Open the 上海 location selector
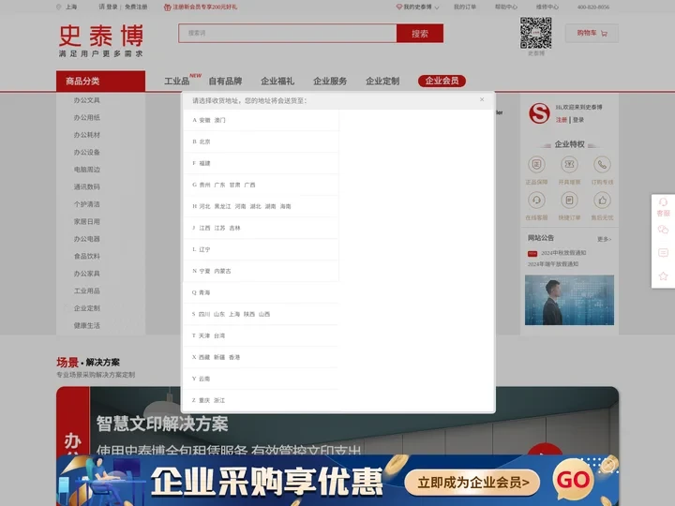Image resolution: width=675 pixels, height=506 pixels. [x=67, y=7]
